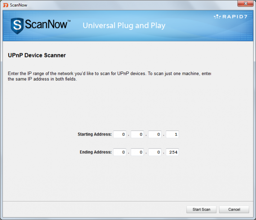Select third octet of Ending Address

155,152
